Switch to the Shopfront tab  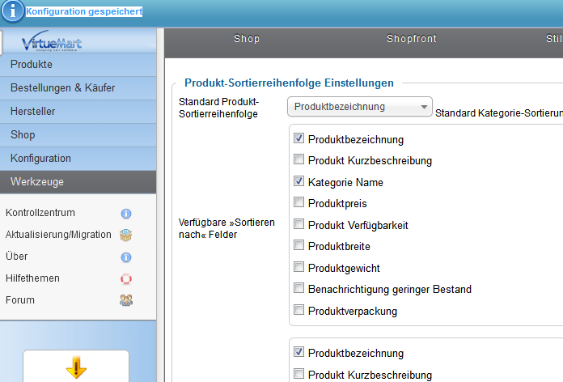click(x=409, y=38)
